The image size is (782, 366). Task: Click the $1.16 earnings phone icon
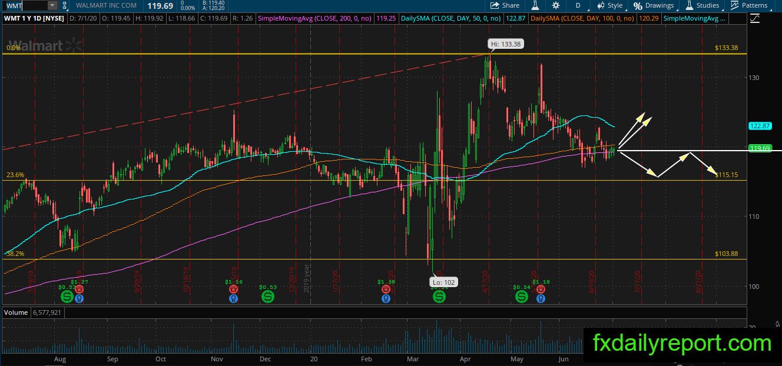click(x=234, y=290)
